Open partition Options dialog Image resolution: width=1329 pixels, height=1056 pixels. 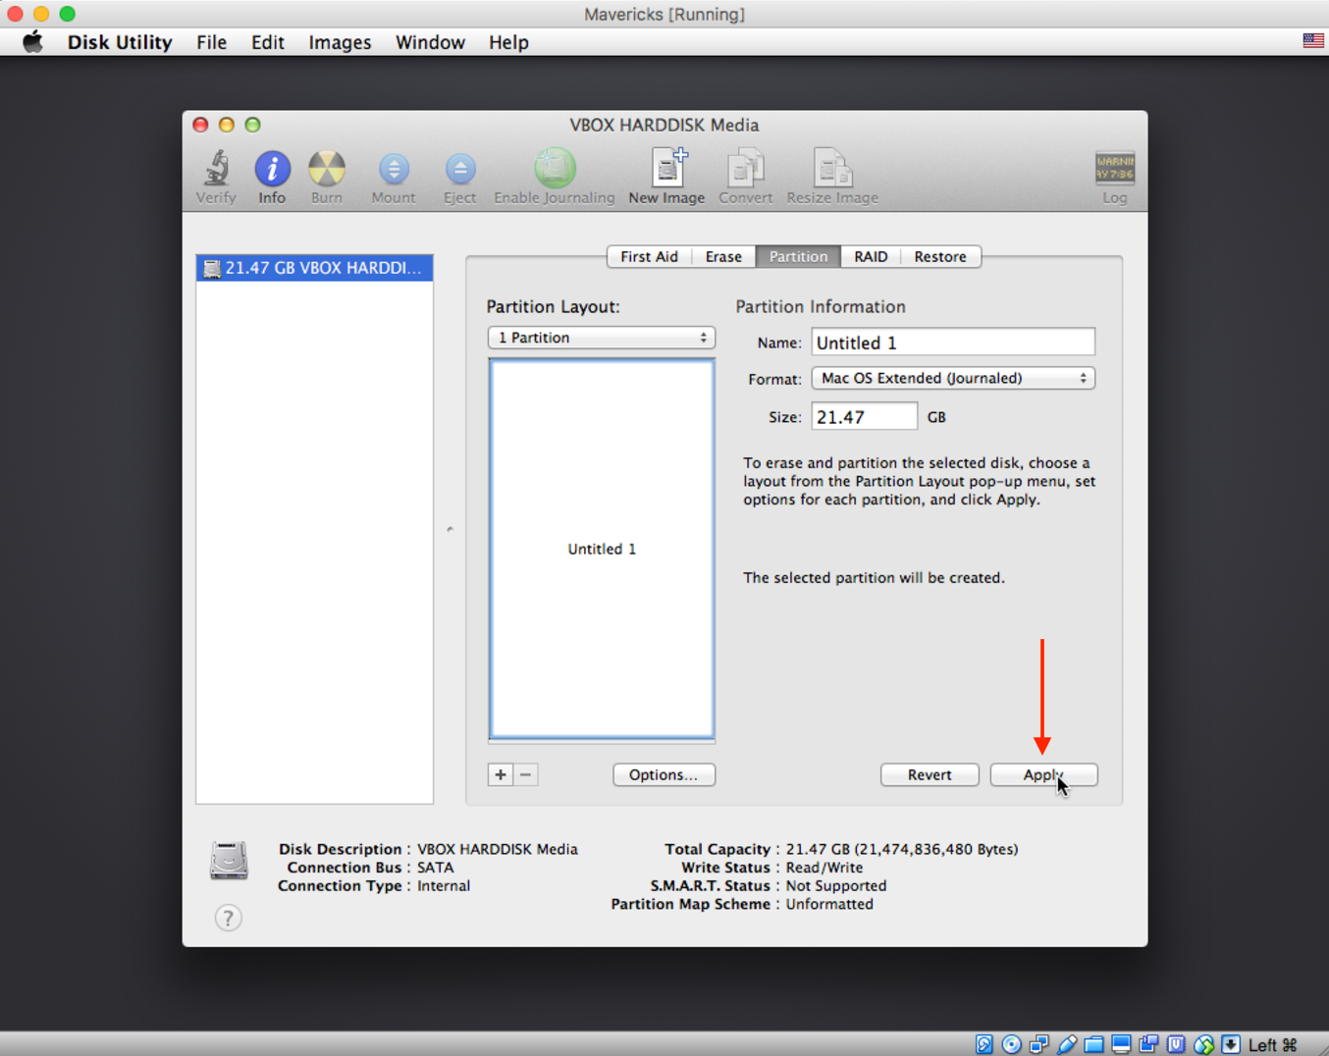664,774
